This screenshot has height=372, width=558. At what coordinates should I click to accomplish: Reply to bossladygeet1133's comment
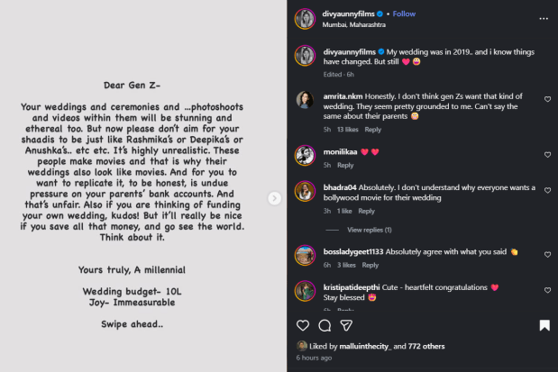tap(370, 266)
